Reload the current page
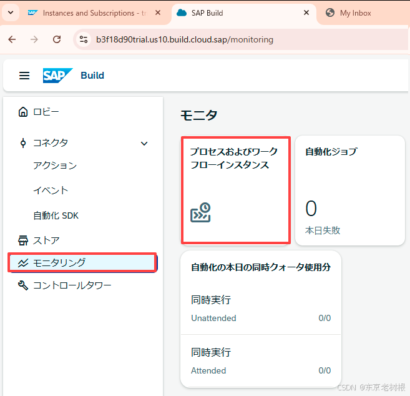Viewport: 410px width, 396px height. click(x=57, y=39)
